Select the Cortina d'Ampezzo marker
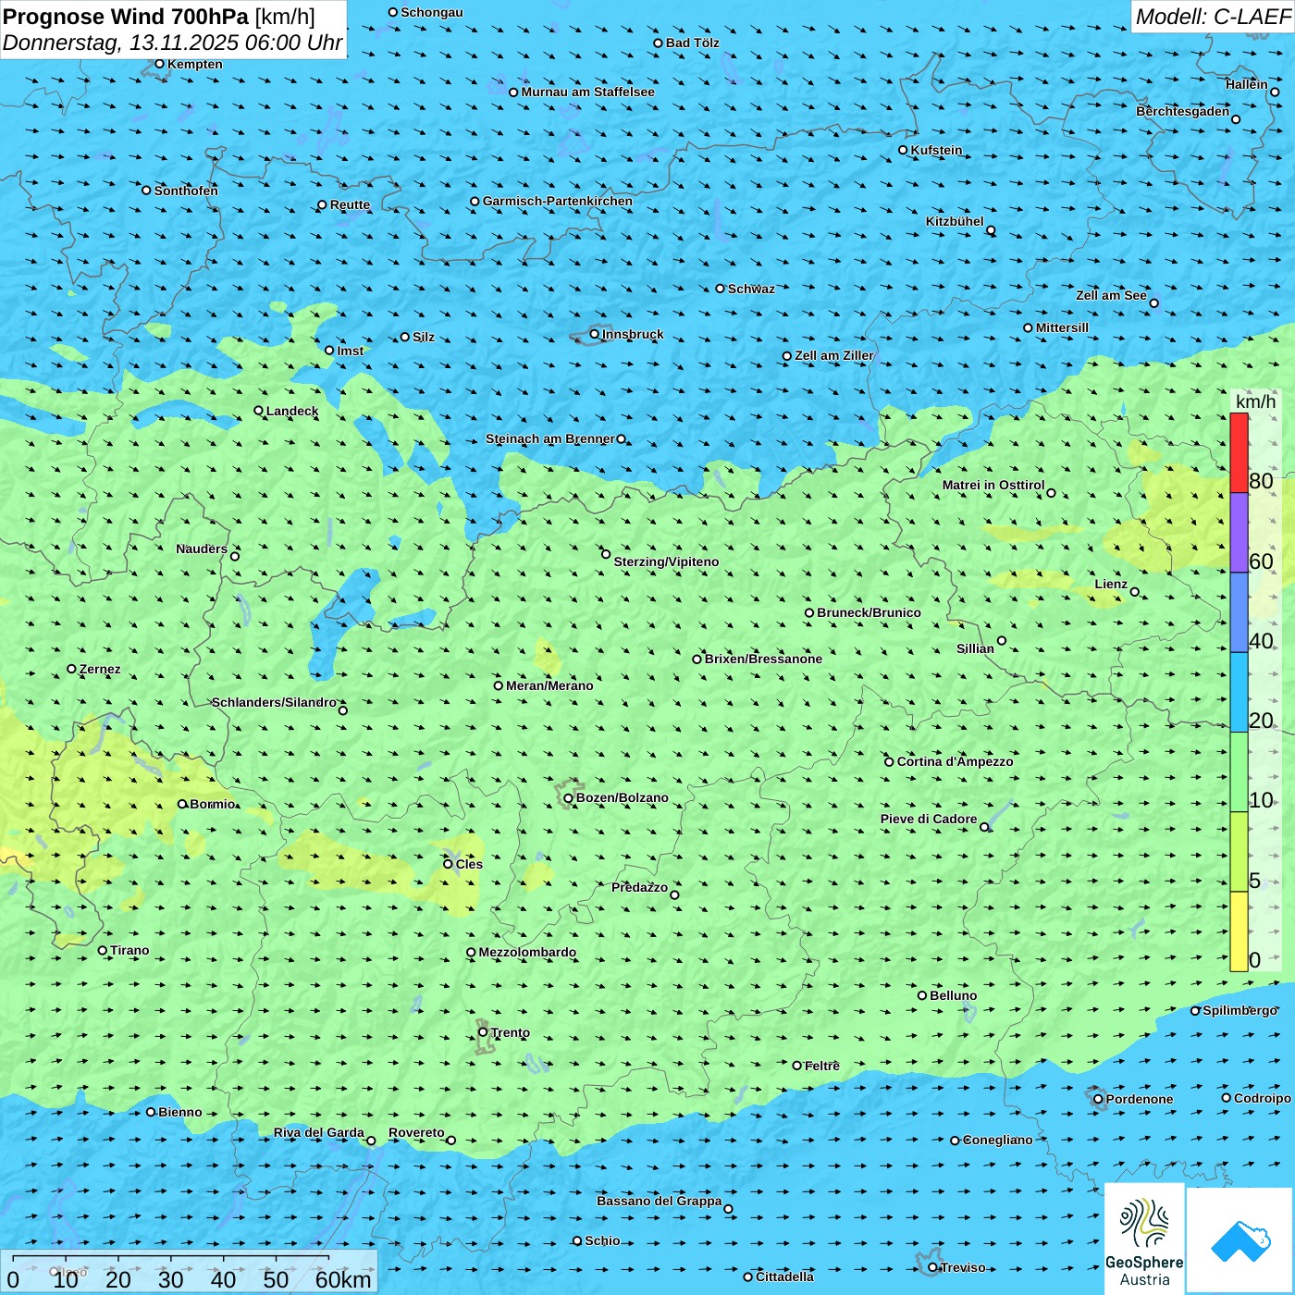1295x1295 pixels. [x=890, y=762]
